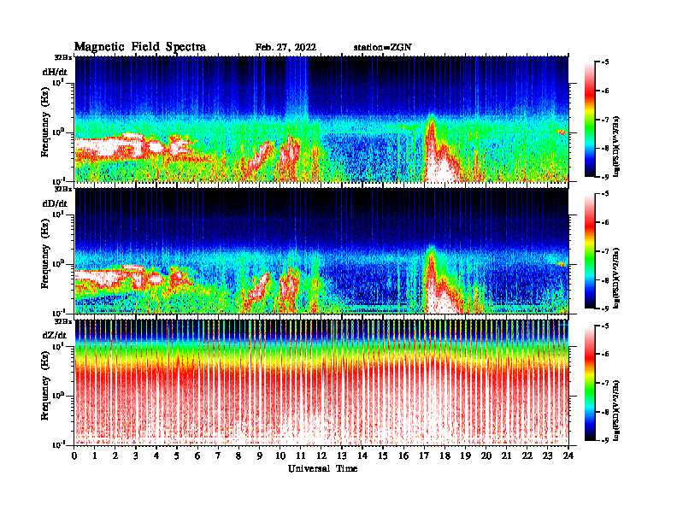Viewport: 677px width, 523px height.
Task: Click the log(PSD) label beside dD/dt color bar
Action: (617, 278)
